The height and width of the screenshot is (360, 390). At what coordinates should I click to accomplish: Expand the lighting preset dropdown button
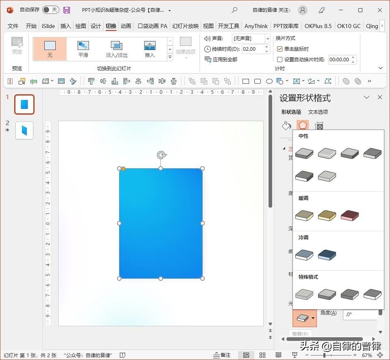313,319
